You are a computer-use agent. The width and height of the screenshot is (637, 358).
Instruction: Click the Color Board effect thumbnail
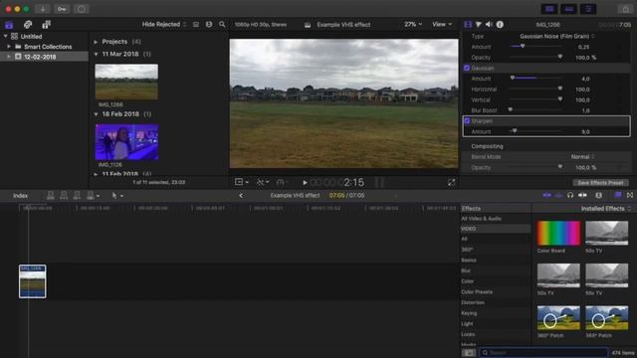pyautogui.click(x=558, y=234)
